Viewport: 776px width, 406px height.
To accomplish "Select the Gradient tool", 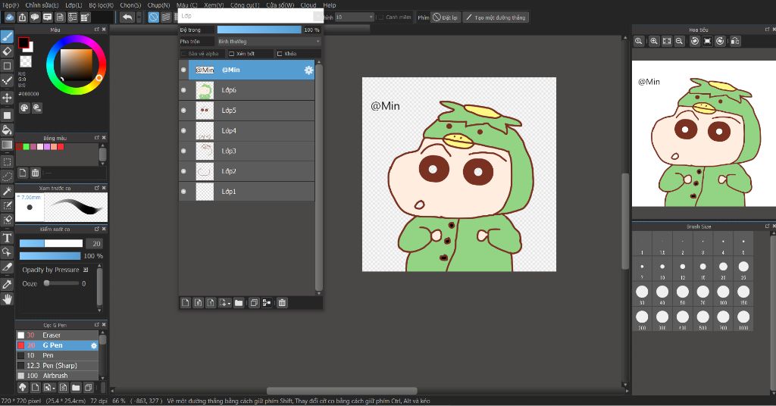I will click(7, 145).
